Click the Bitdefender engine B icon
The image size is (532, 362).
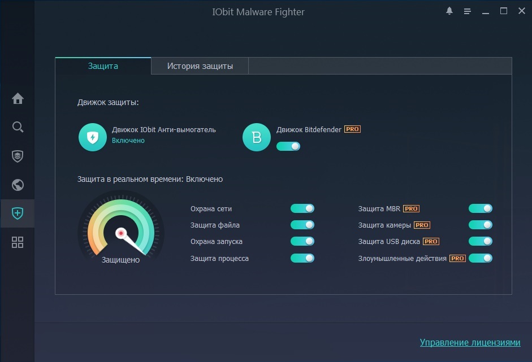(256, 137)
